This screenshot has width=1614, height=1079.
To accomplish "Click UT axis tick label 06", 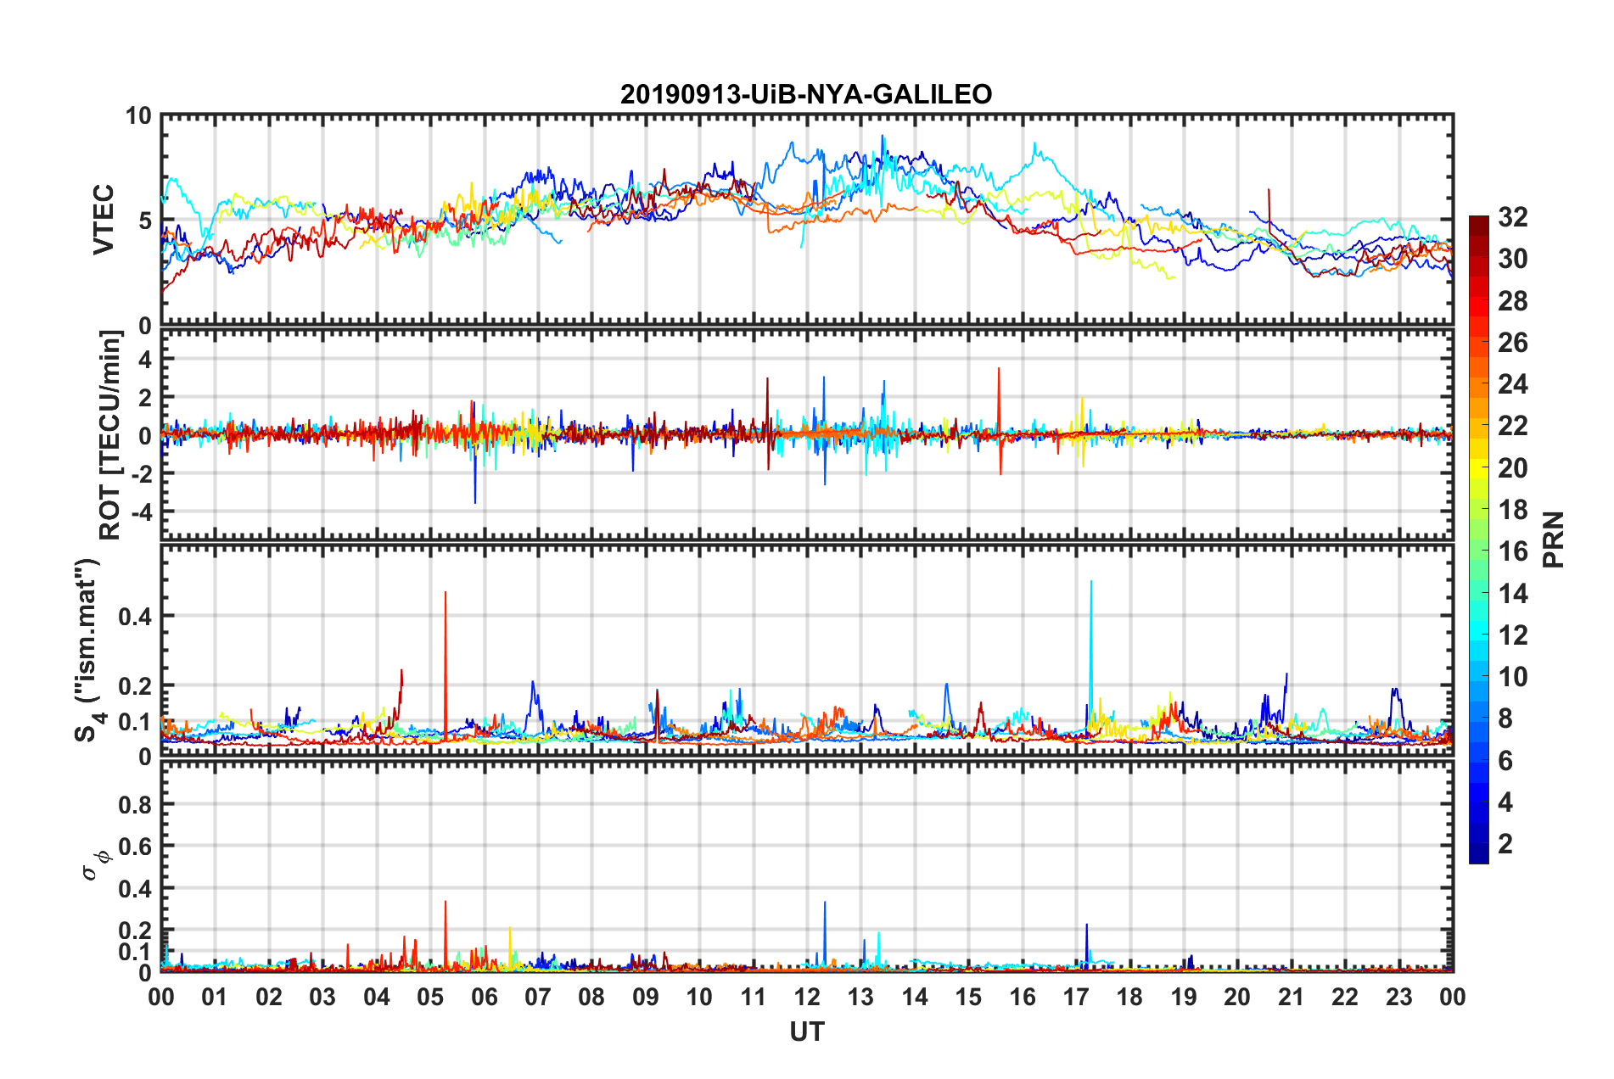I will [x=485, y=997].
